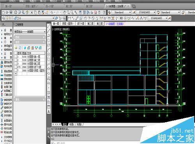Switch to the 顶层(屋顶) drawing tab
This screenshot has height=144, width=195.
(x=68, y=24)
